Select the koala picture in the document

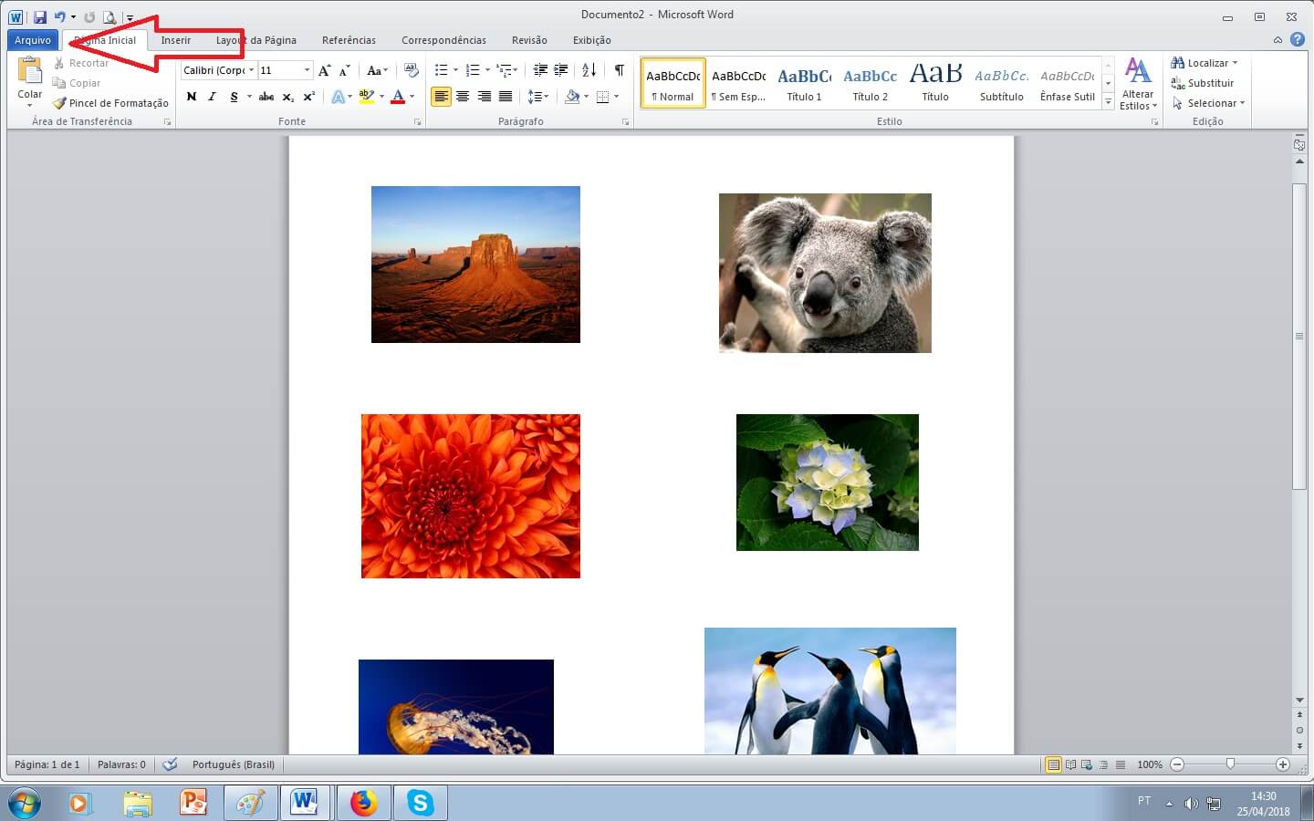825,273
